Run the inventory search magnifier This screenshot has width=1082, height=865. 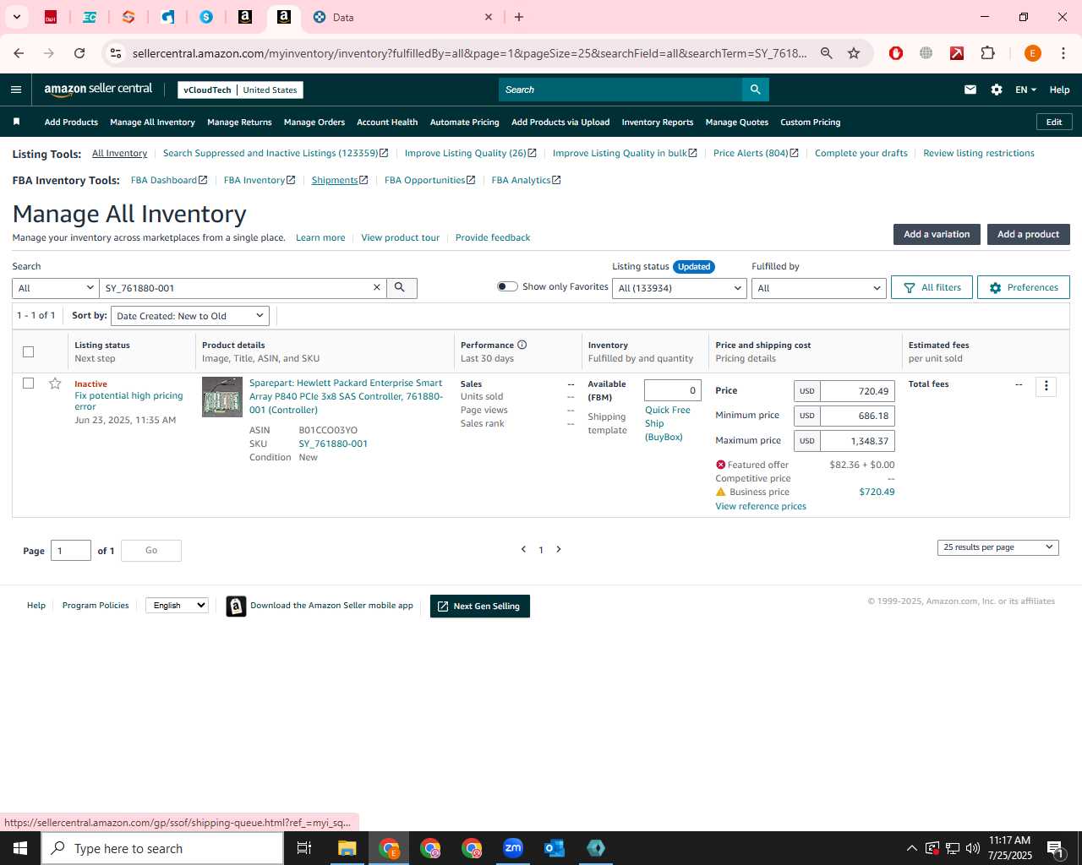[402, 288]
